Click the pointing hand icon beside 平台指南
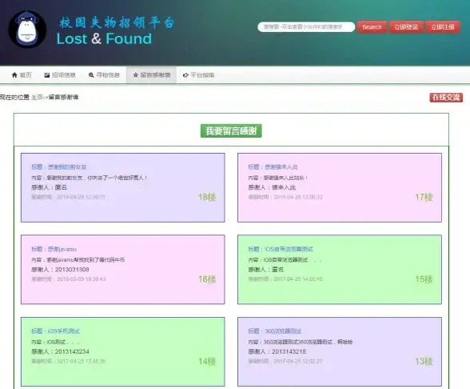The height and width of the screenshot is (389, 470). click(x=185, y=75)
